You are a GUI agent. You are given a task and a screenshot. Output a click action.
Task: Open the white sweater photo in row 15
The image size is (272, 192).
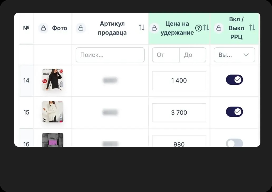click(52, 112)
